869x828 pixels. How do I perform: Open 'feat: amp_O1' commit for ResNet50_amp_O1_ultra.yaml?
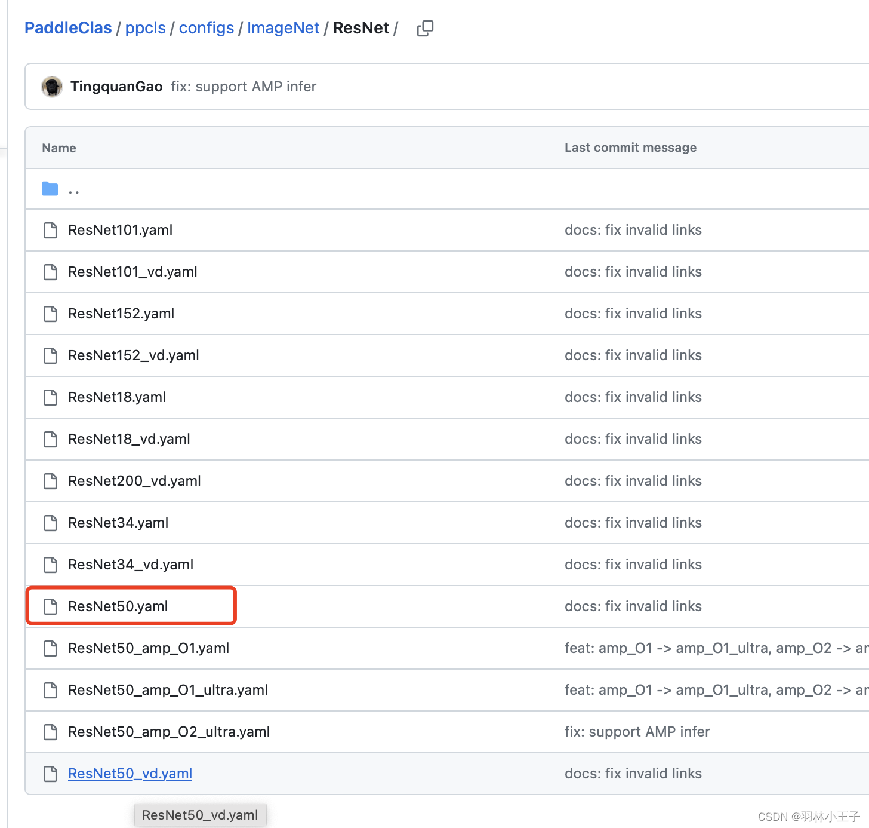point(716,690)
